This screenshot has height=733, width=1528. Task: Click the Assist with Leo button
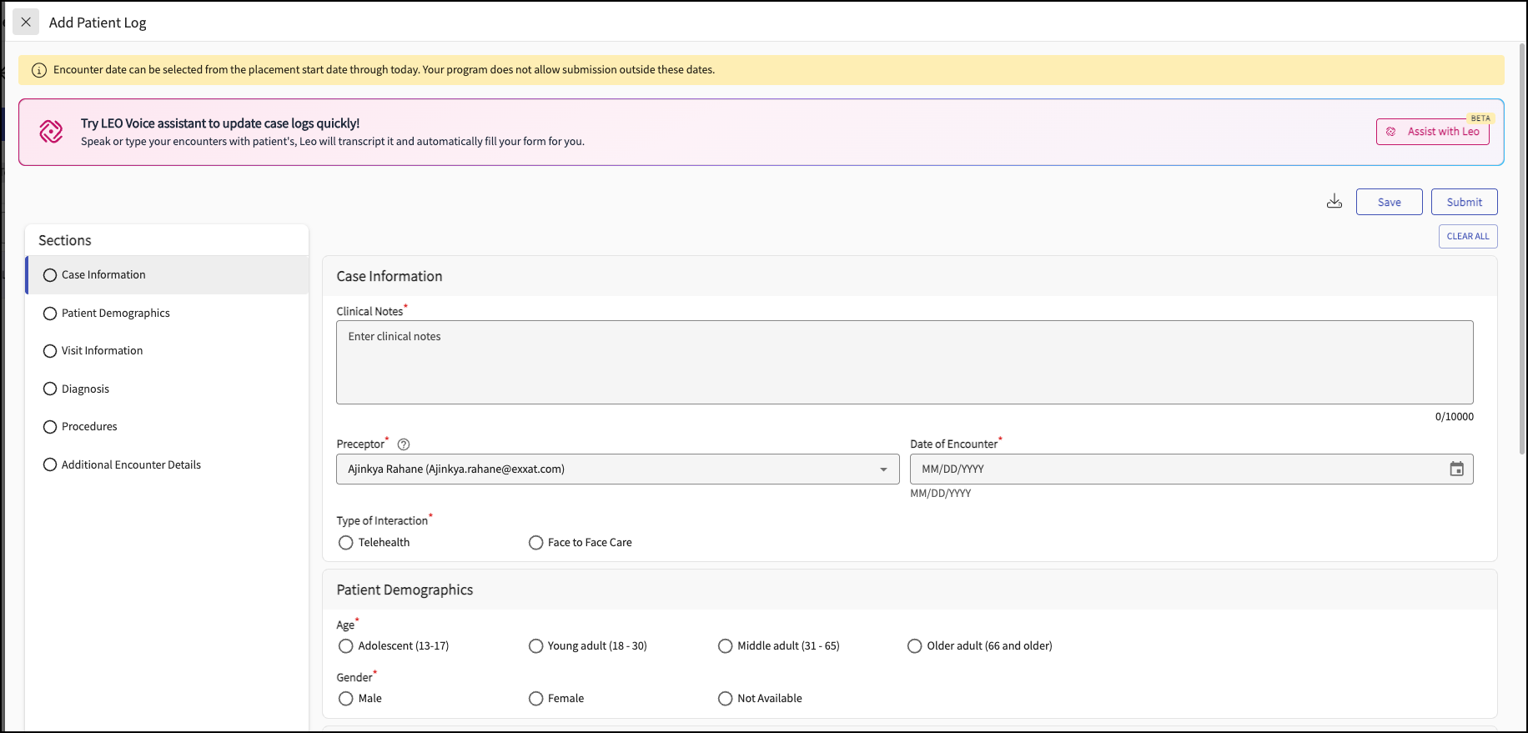coord(1432,132)
